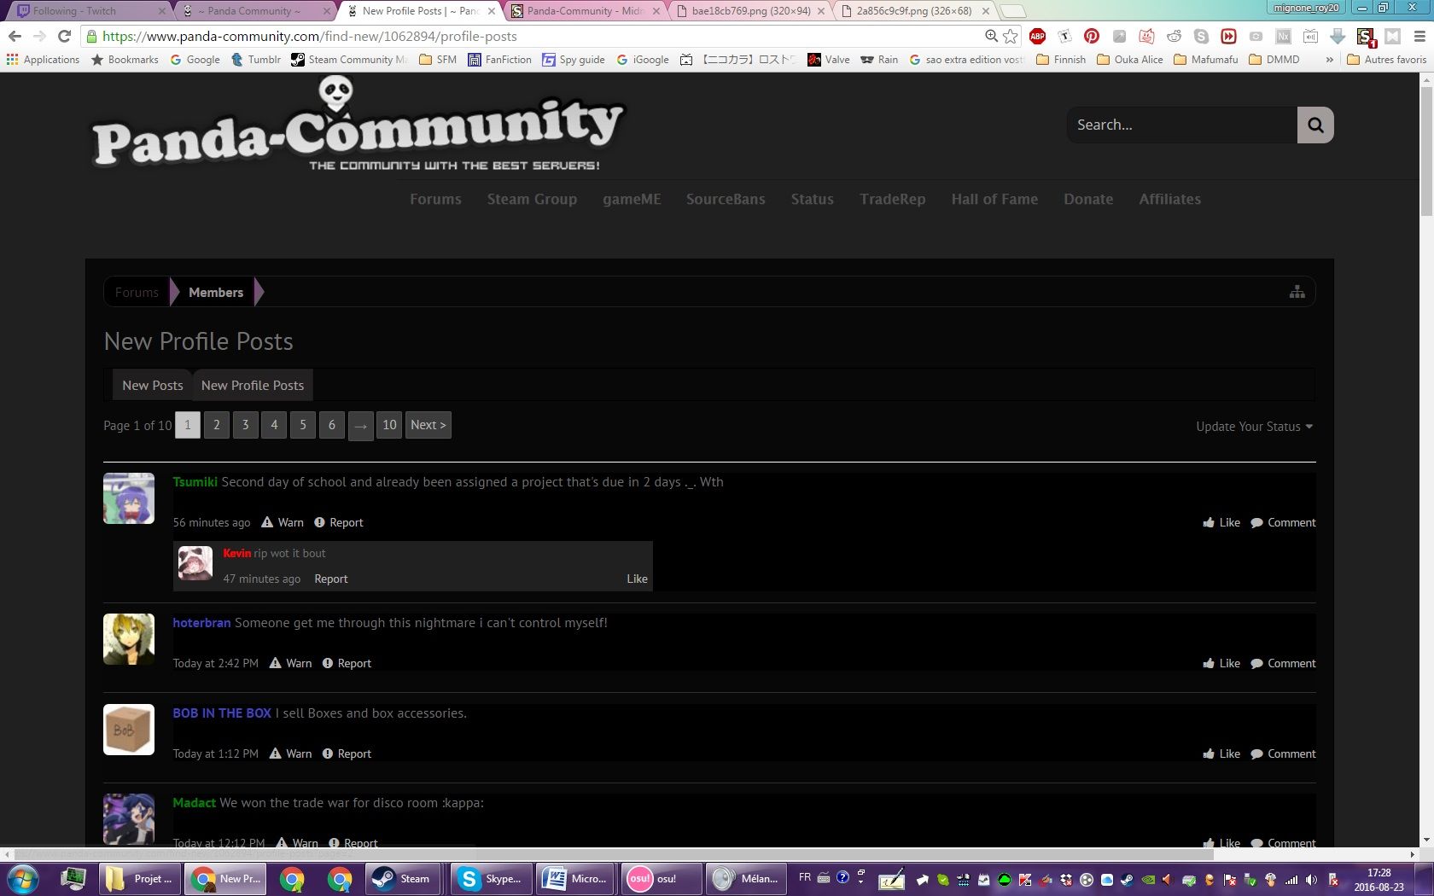Open Steam from the taskbar
This screenshot has width=1434, height=896.
click(x=402, y=878)
